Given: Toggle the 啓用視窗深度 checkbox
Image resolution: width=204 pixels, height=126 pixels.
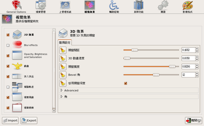Looking at the screenshot, I should point(126,83).
